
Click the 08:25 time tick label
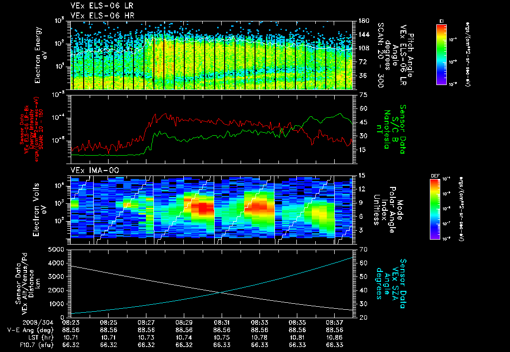pos(108,323)
